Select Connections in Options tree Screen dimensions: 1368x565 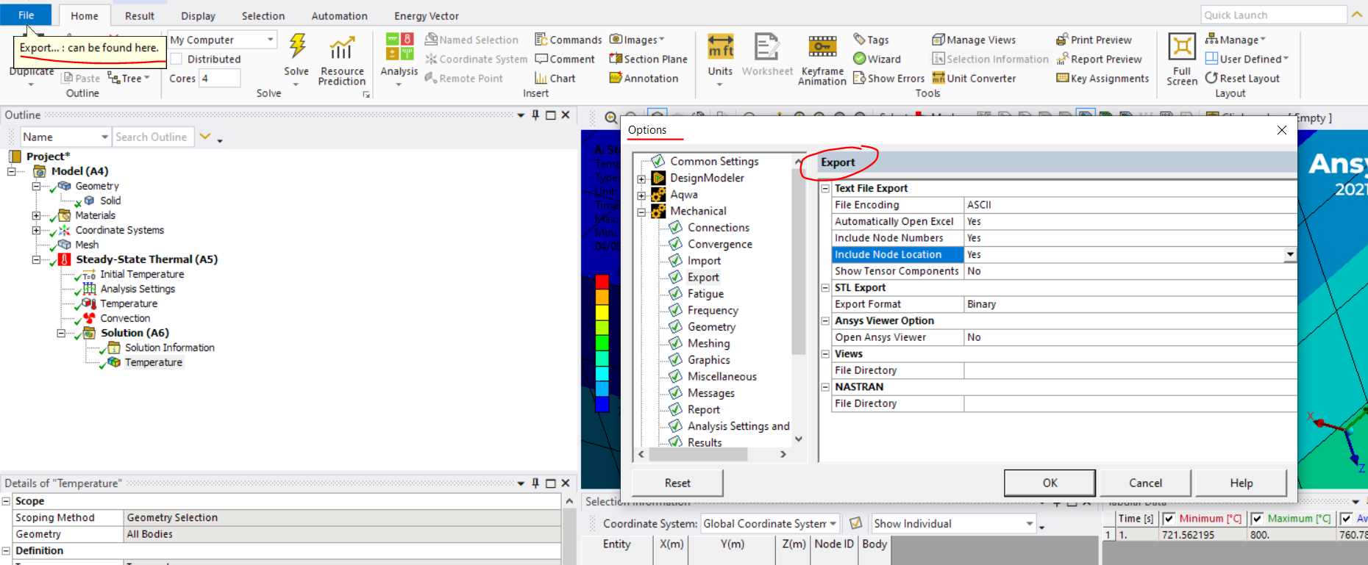pos(719,228)
